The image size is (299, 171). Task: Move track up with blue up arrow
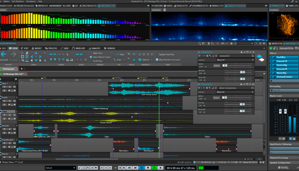[x=134, y=54]
